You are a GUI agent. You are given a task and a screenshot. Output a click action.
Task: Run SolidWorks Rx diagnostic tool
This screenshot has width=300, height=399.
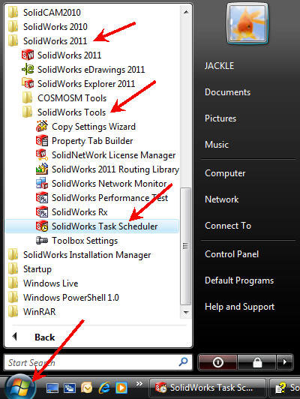(x=72, y=212)
